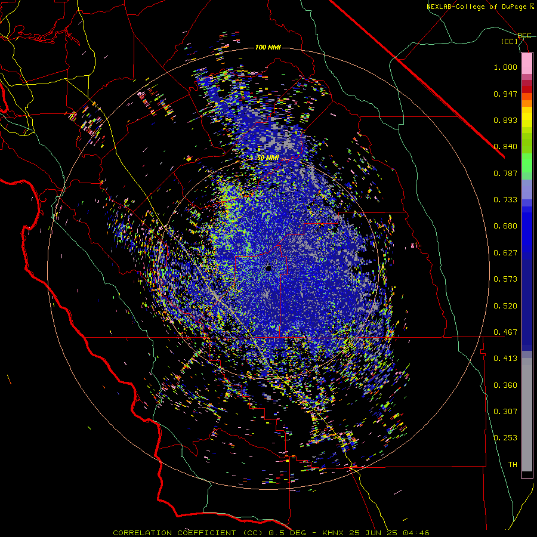537x537 pixels.
Task: Select the 0.733 legend value
Action: point(505,200)
